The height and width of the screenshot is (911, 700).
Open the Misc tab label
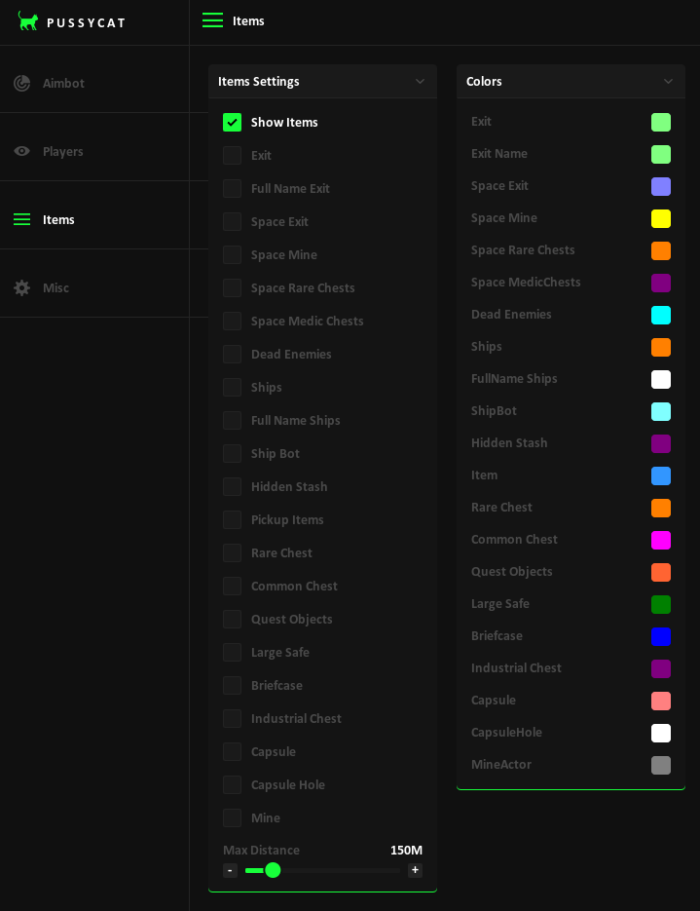coord(55,287)
